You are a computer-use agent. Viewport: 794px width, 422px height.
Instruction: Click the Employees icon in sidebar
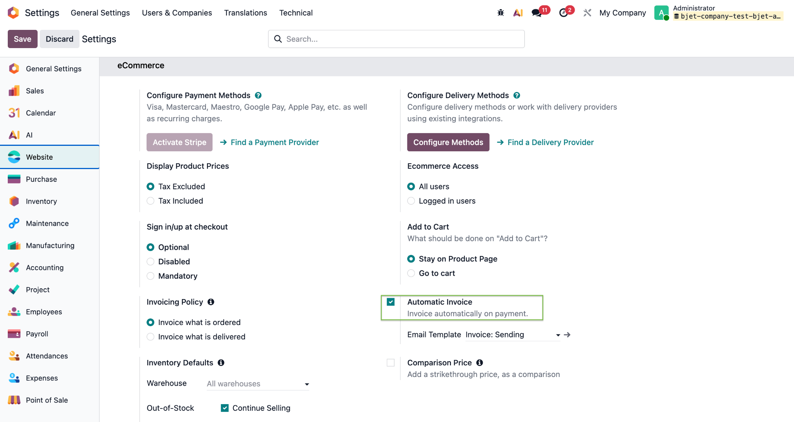click(x=14, y=312)
